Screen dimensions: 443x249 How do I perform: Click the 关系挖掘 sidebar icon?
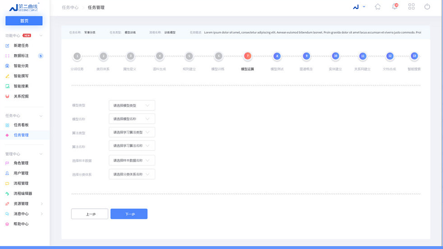tap(7, 96)
